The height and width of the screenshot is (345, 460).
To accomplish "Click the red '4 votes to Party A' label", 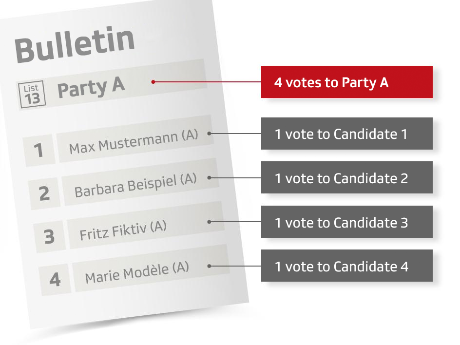I will pos(346,82).
